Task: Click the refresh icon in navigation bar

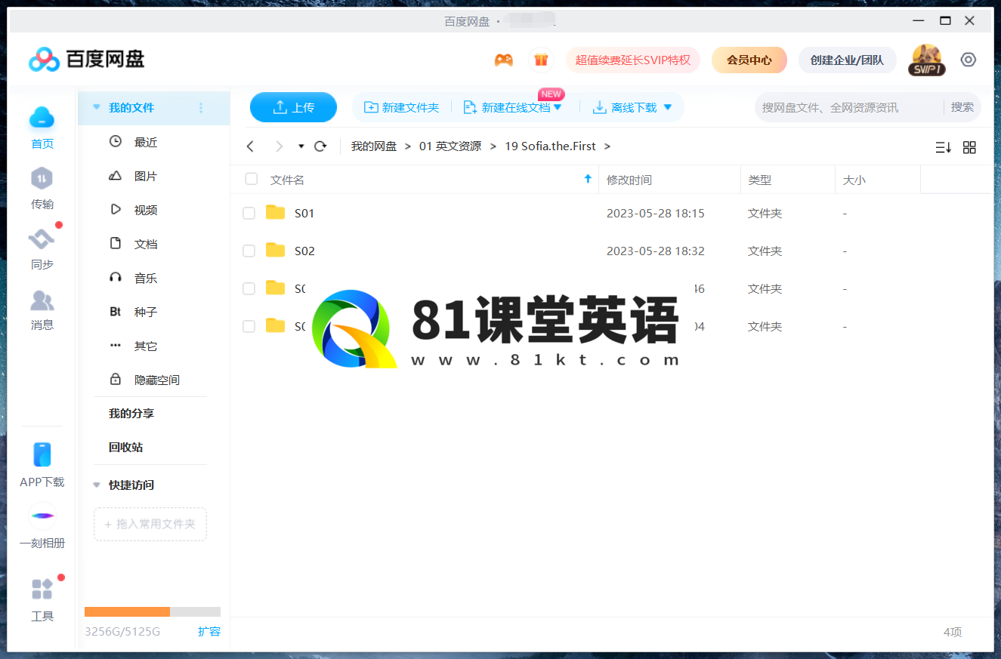Action: point(320,146)
